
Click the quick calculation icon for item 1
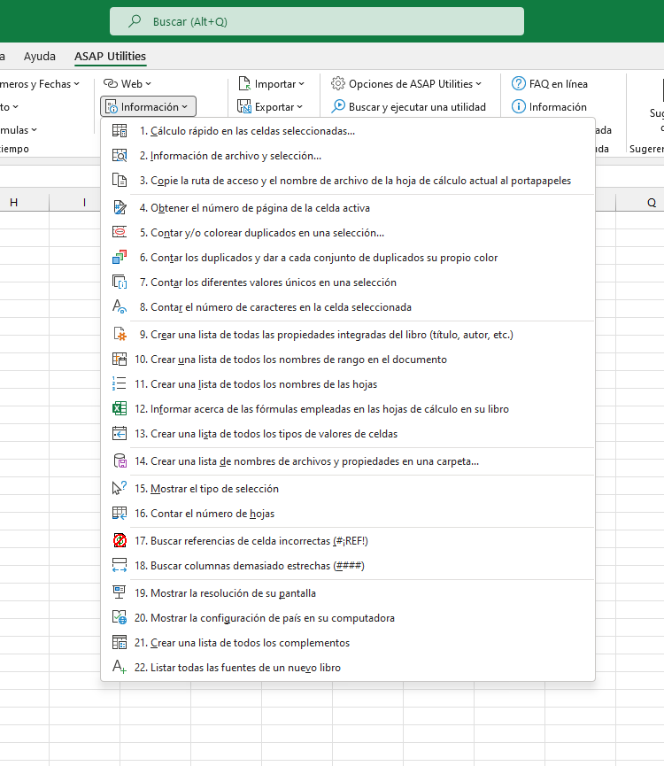coord(120,131)
